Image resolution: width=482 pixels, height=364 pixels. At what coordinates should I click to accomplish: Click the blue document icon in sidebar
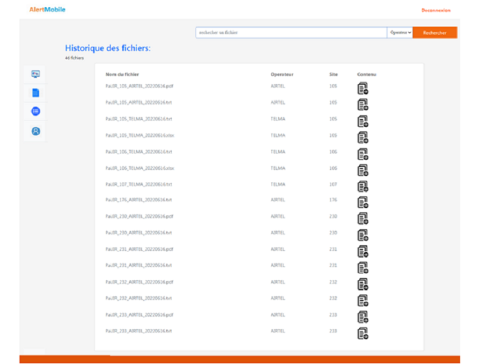pos(36,93)
